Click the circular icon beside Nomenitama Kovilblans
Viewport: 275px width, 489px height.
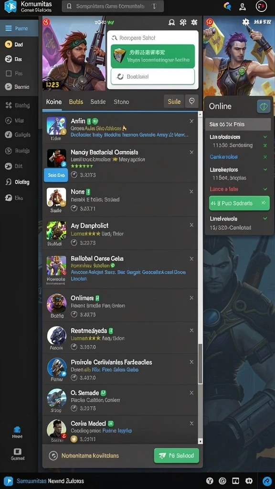click(53, 456)
